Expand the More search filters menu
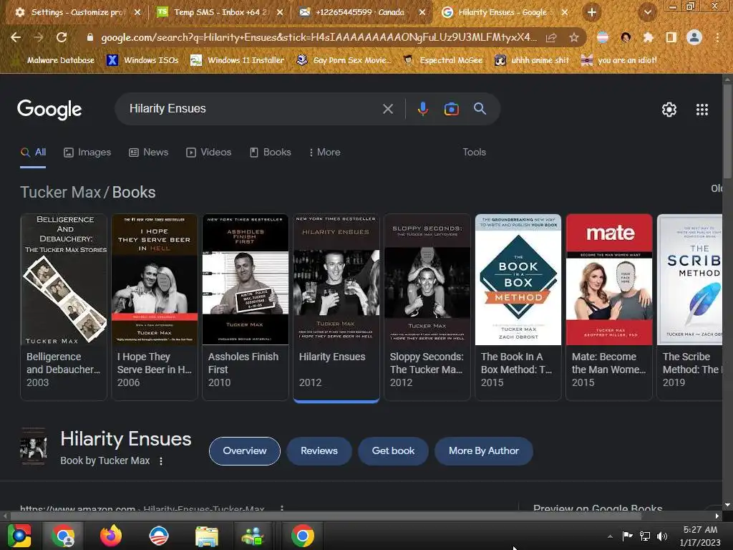The image size is (733, 550). pos(324,153)
